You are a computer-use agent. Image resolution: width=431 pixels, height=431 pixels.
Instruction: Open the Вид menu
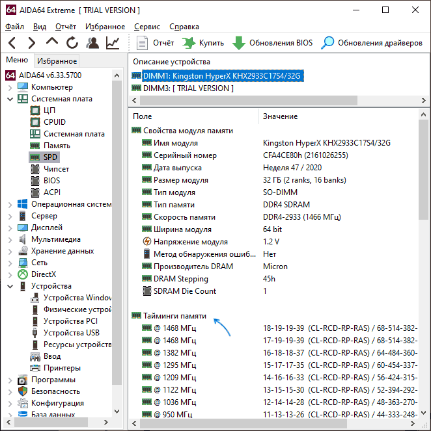[40, 27]
